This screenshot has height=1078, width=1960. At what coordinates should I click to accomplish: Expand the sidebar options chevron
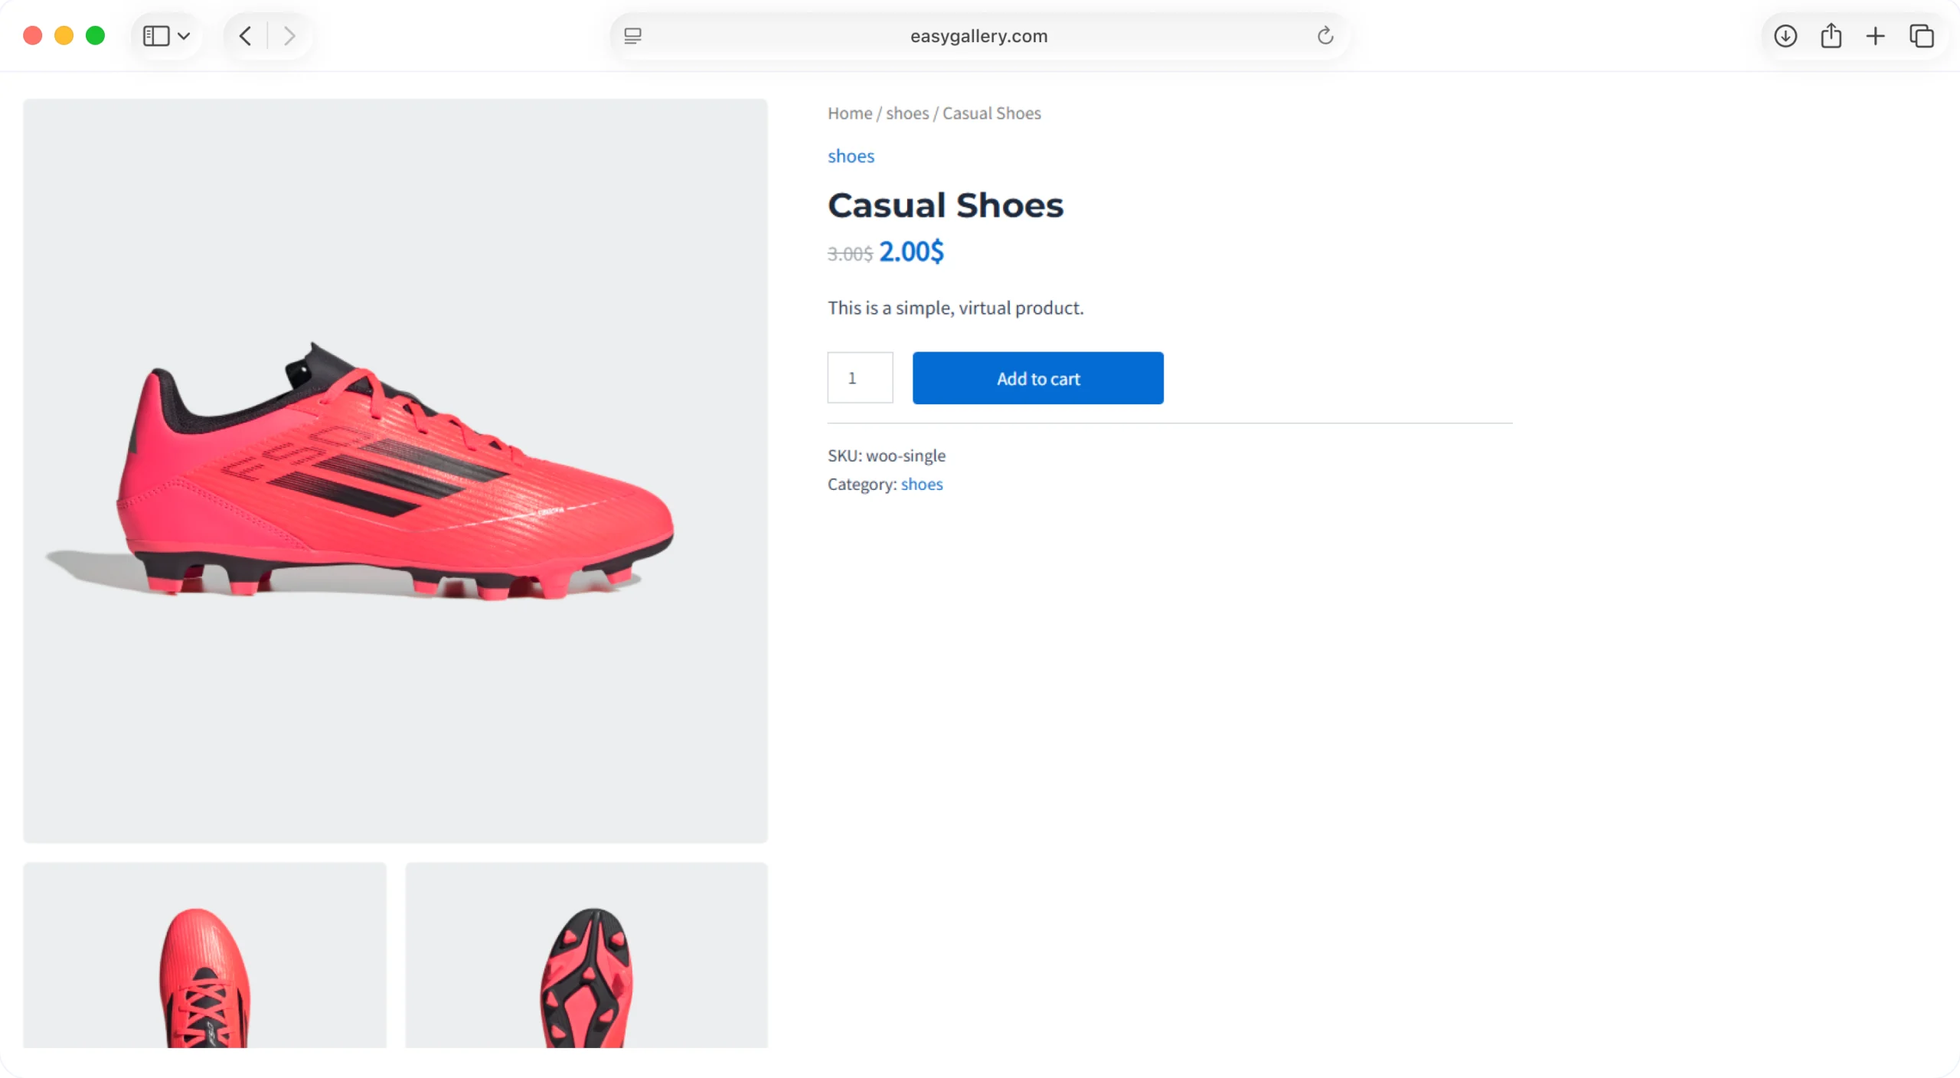pos(184,36)
